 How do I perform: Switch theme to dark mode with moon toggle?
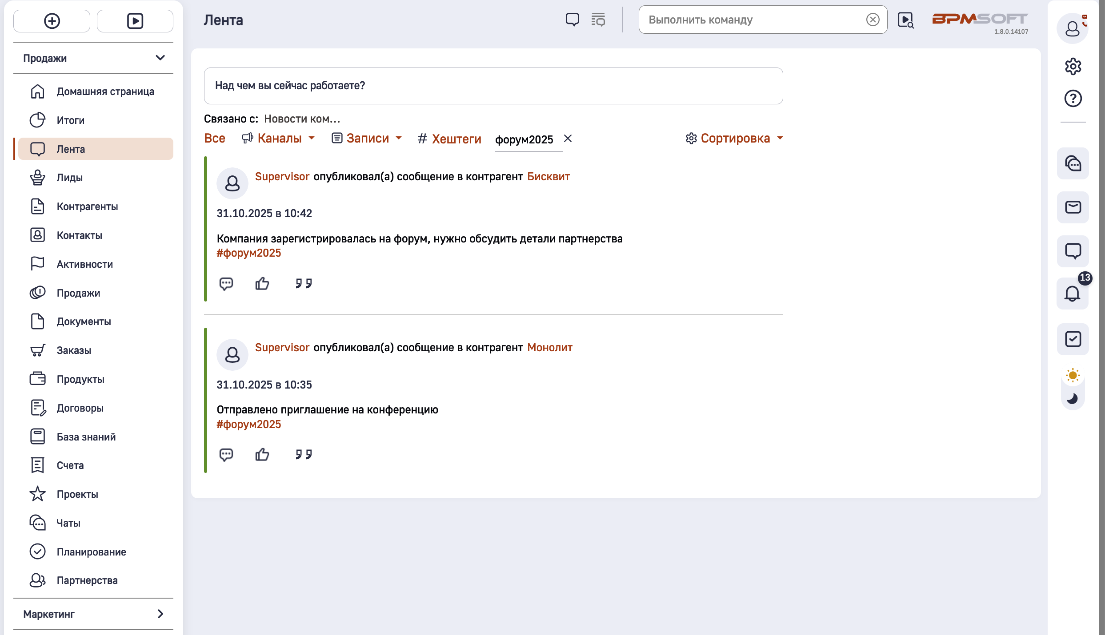[1073, 398]
